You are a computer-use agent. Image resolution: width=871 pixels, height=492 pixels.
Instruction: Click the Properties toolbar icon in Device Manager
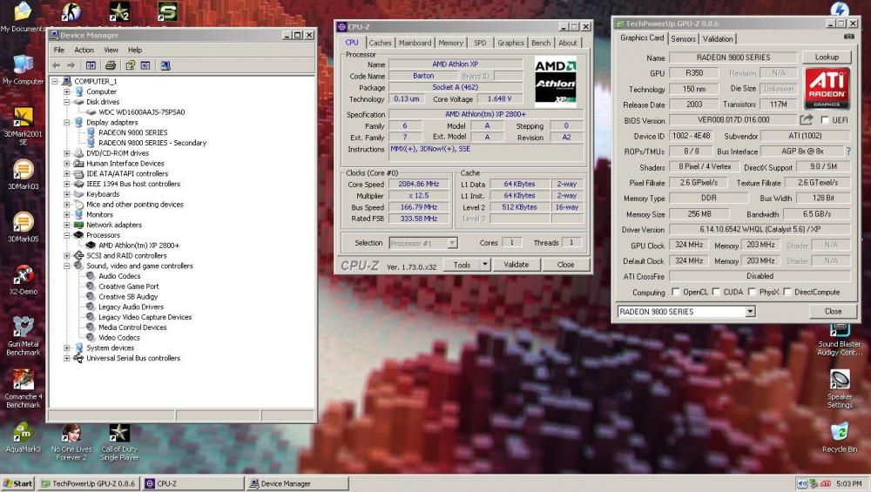(130, 65)
